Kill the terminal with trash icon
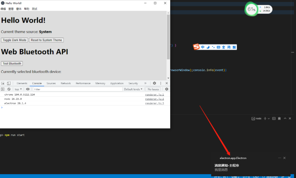This screenshot has width=296, height=178. pyautogui.click(x=279, y=118)
